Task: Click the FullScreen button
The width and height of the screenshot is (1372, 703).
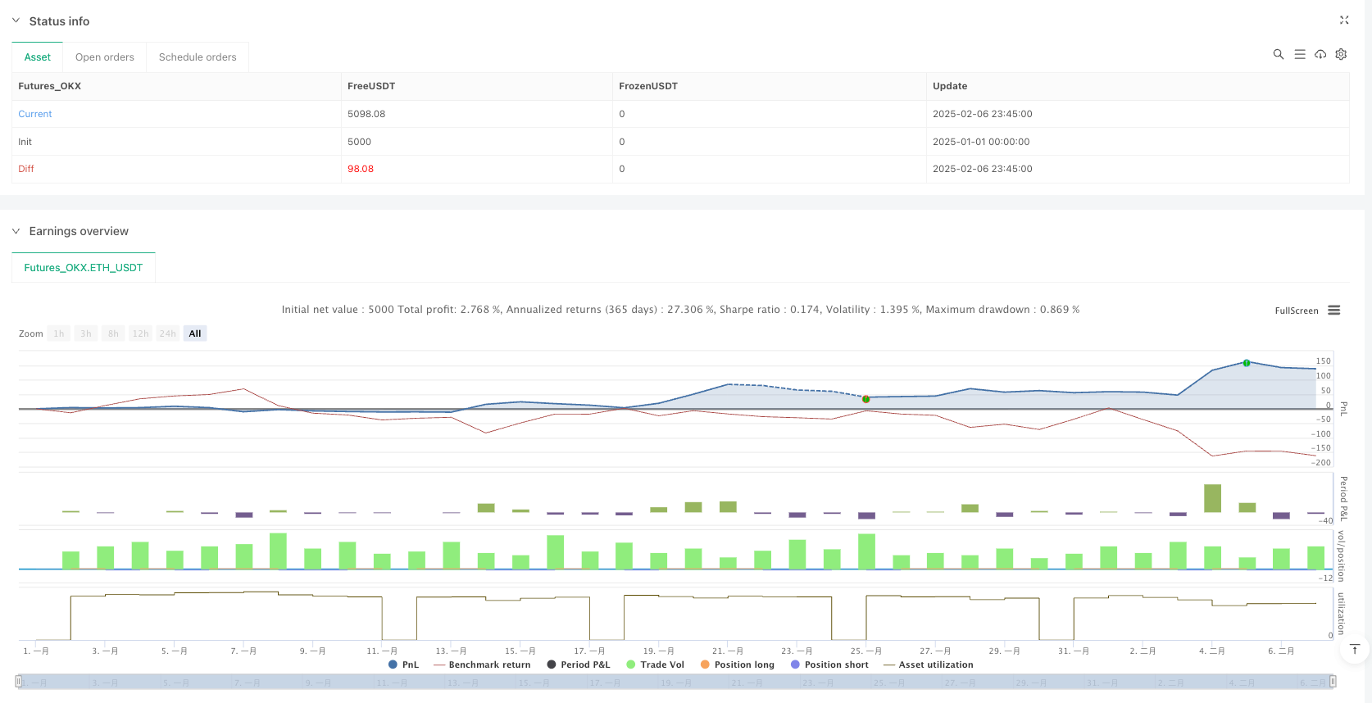Action: 1296,311
